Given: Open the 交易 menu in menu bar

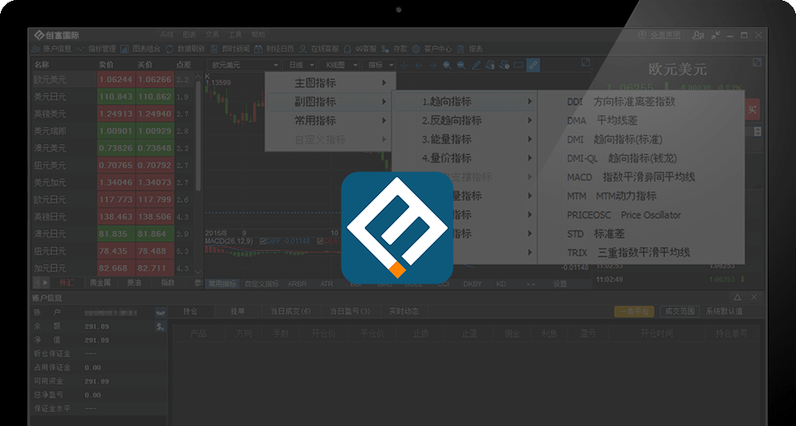Looking at the screenshot, I should click(212, 35).
